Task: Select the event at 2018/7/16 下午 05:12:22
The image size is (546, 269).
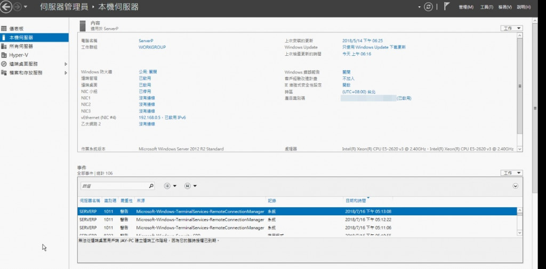Action: tap(297, 220)
